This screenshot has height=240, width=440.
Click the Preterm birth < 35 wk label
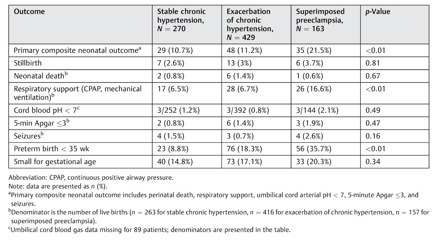51,149
